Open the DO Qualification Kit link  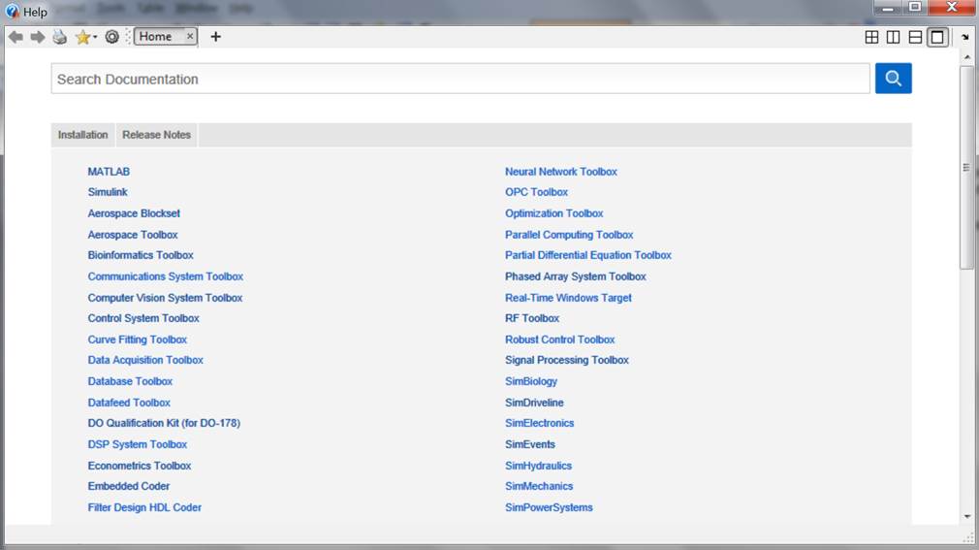pos(164,423)
